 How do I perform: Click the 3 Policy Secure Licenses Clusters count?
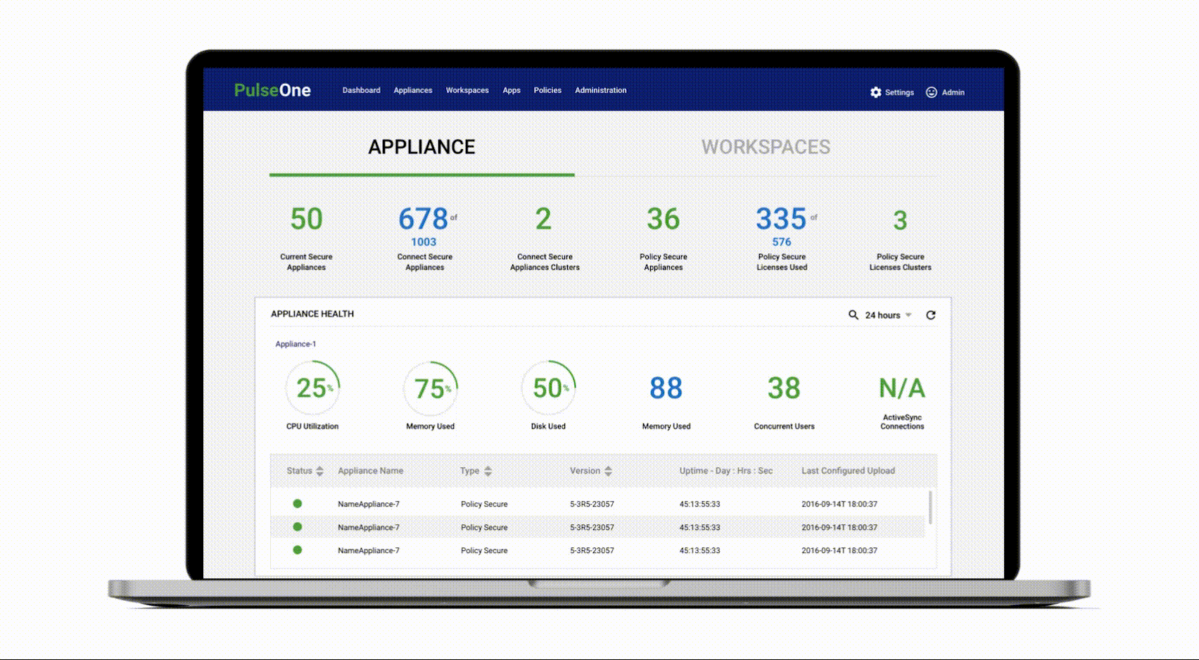click(900, 221)
